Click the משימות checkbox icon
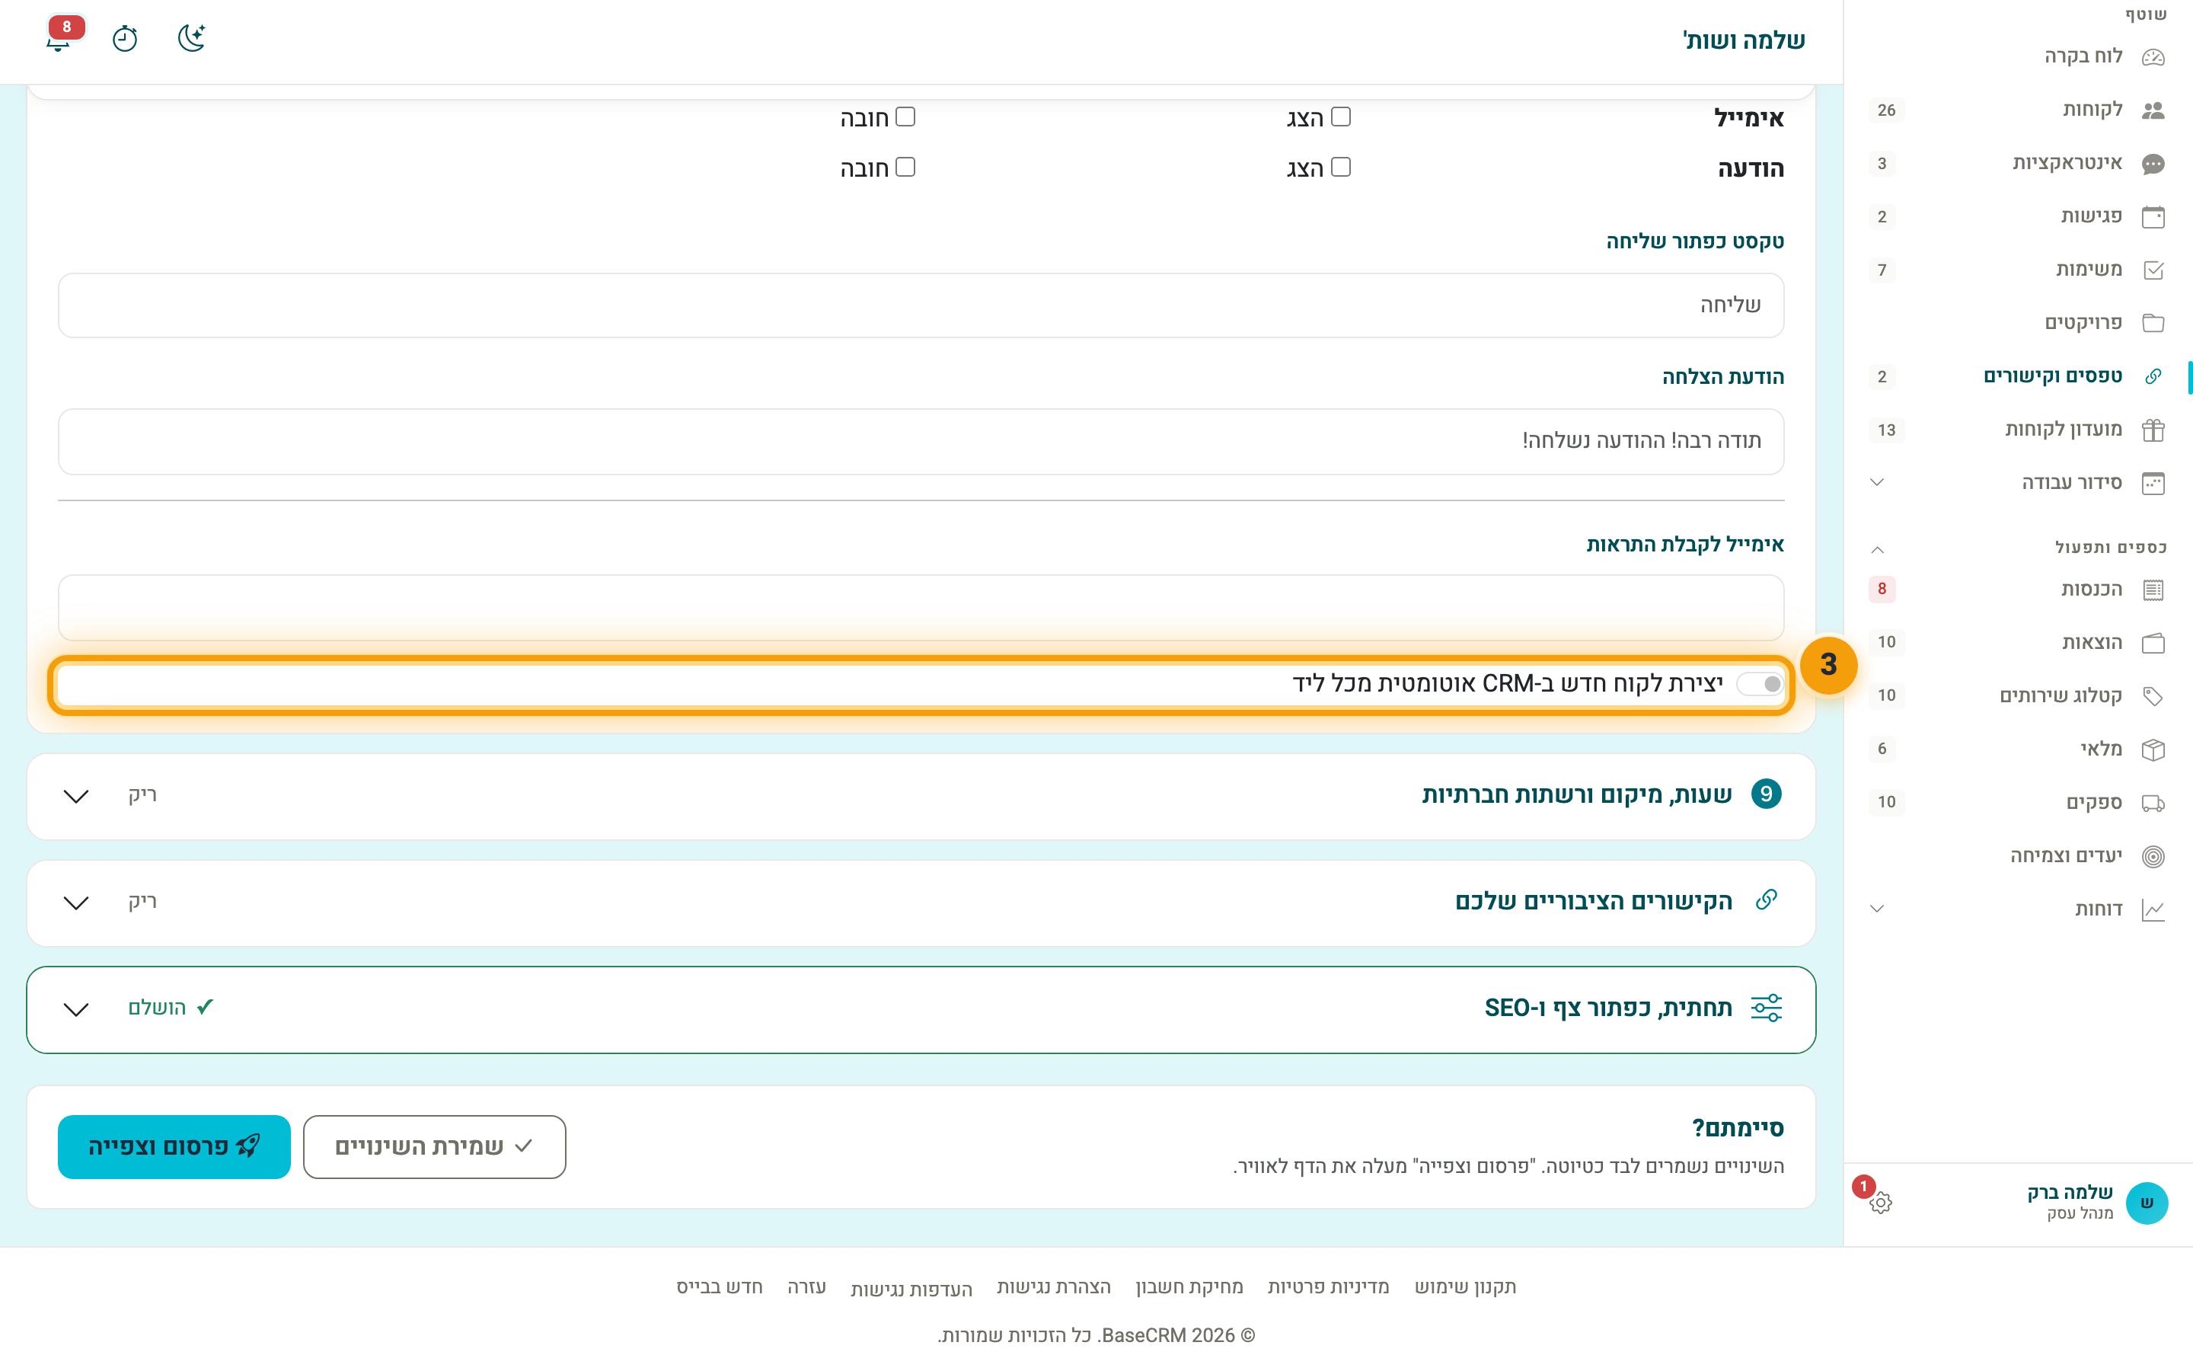Screen dimensions: 2193x1371 (x=2153, y=270)
